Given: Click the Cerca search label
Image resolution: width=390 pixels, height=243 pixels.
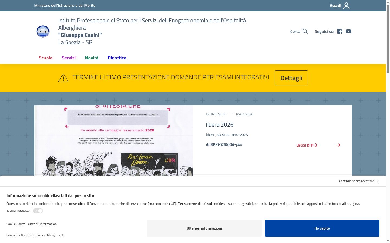Looking at the screenshot, I should (x=295, y=31).
